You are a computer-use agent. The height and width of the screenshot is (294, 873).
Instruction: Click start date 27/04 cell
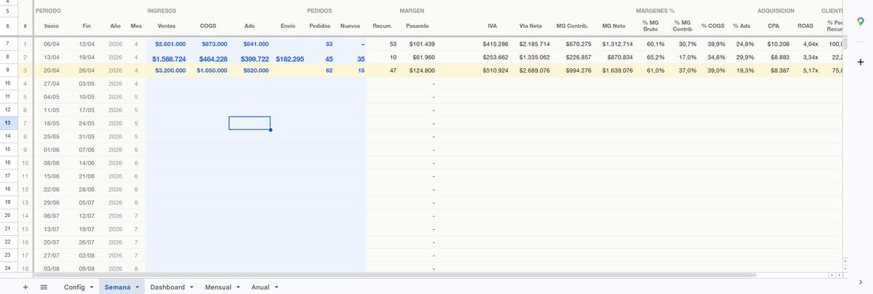(x=51, y=84)
